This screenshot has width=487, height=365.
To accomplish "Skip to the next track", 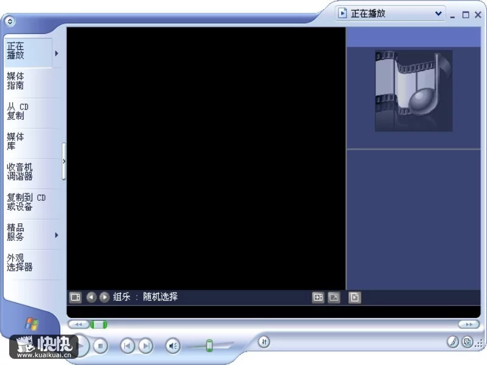I will click(x=145, y=346).
